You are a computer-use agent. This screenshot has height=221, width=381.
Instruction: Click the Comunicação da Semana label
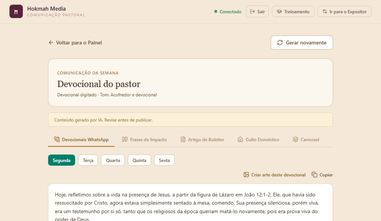pos(88,73)
